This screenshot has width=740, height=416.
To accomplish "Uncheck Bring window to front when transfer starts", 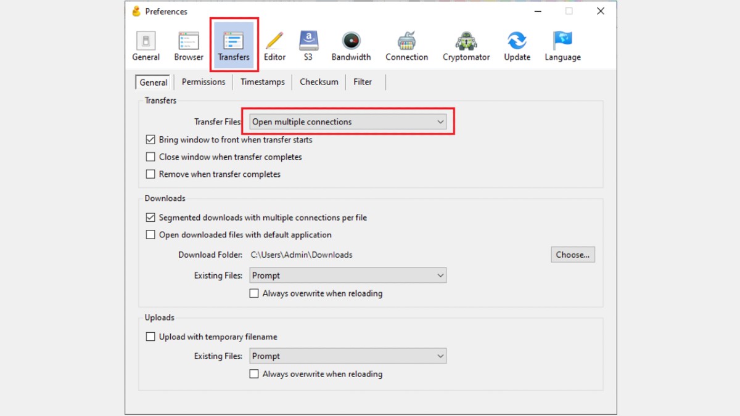I will (x=150, y=140).
